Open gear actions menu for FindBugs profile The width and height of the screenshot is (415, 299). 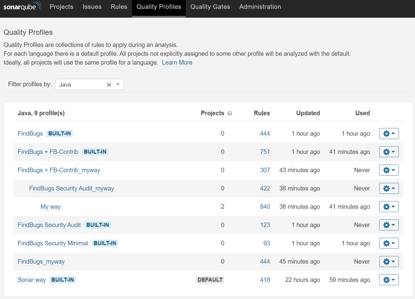(x=389, y=133)
